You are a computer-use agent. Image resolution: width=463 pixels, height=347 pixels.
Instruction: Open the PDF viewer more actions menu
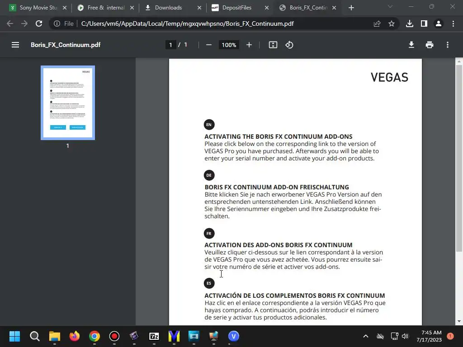coord(448,45)
